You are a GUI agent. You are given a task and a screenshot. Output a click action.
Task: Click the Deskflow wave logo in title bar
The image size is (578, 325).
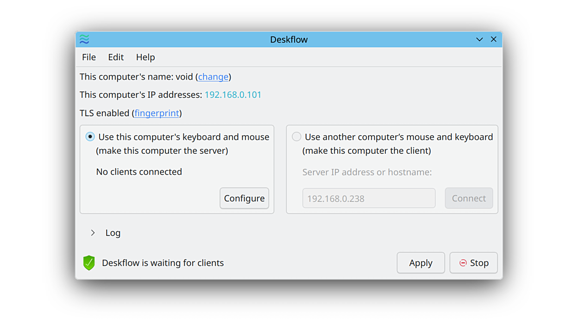coord(84,39)
